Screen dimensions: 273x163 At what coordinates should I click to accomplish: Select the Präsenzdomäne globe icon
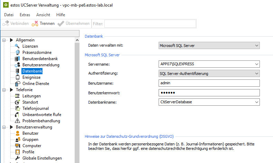[18, 52]
